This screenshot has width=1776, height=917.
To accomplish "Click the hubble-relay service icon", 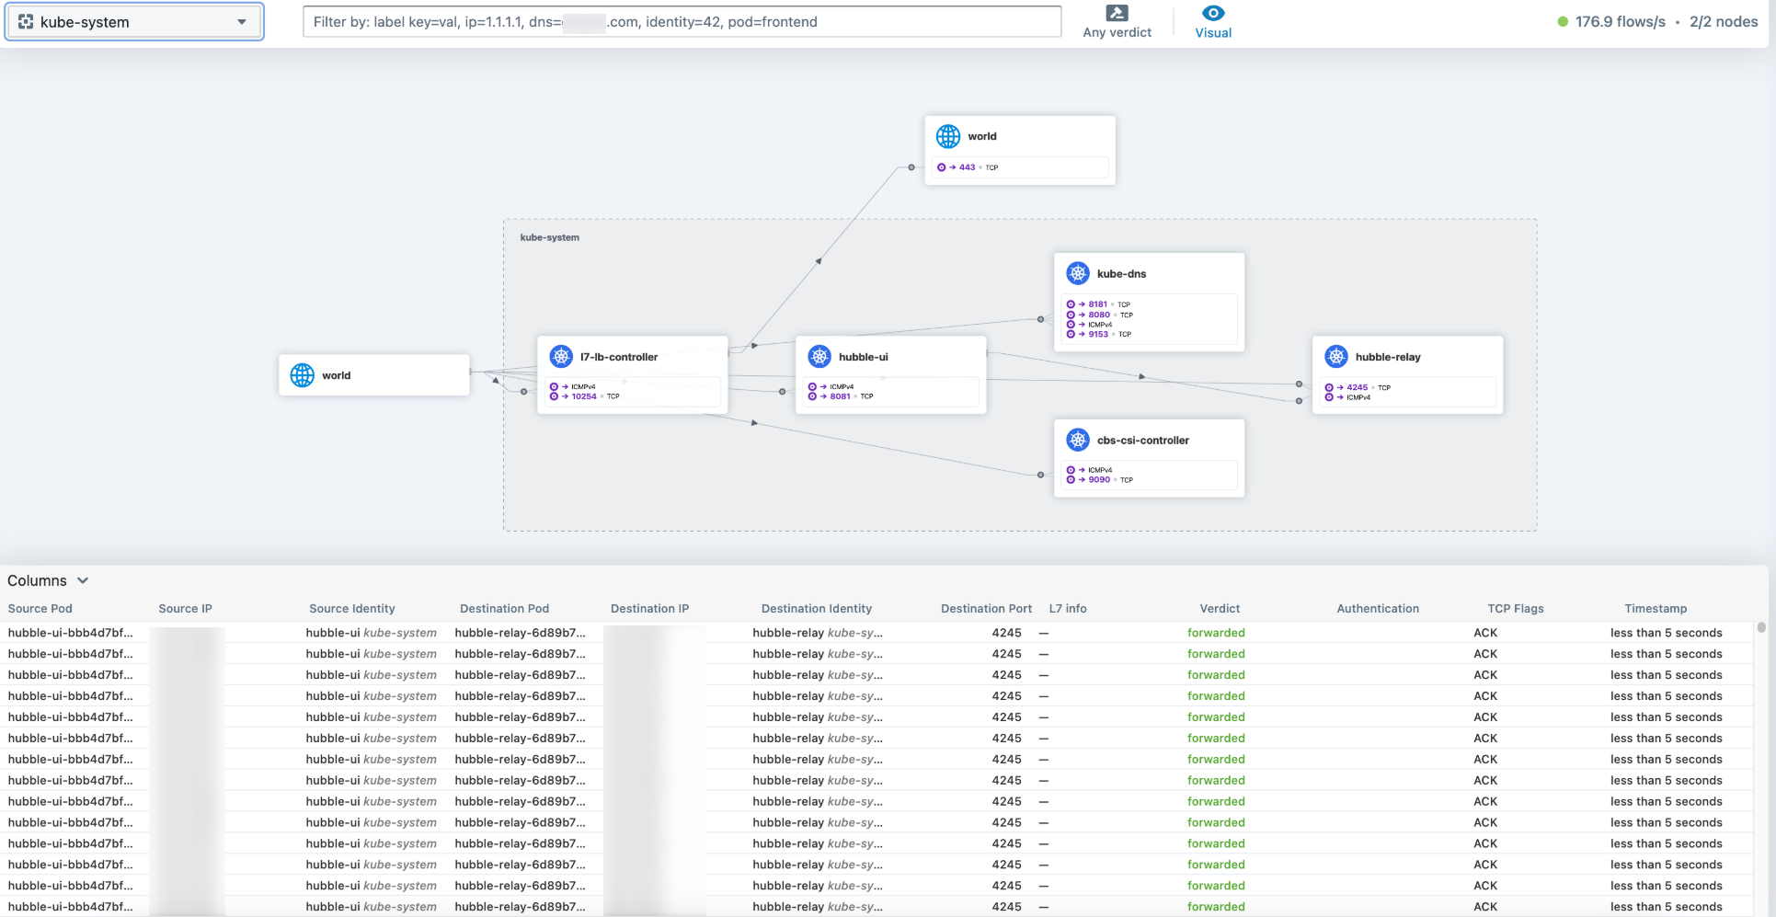I will [1336, 357].
